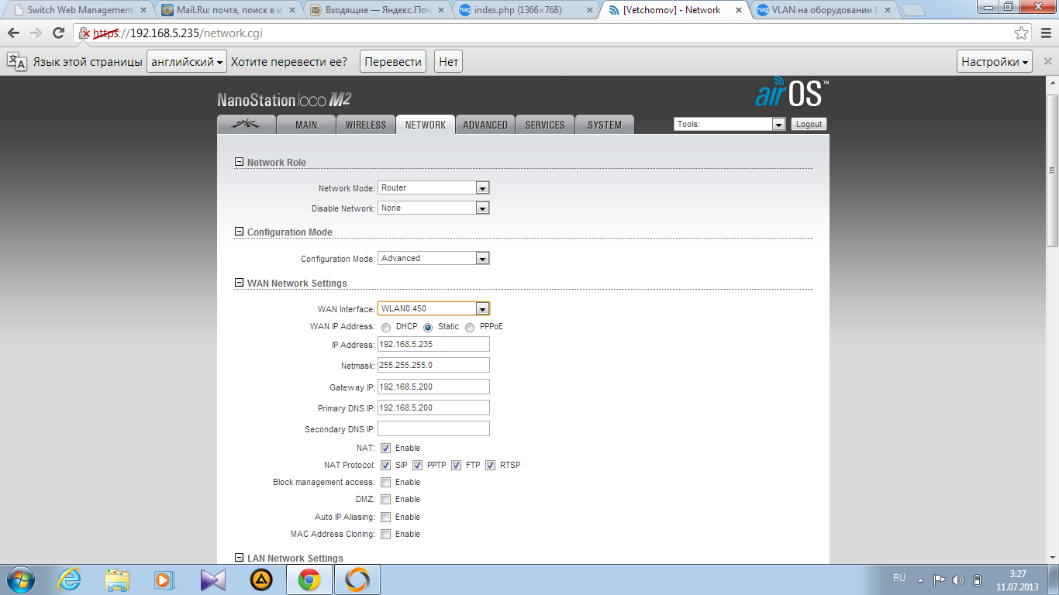1059x595 pixels.
Task: Go back to the previous page
Action: [13, 33]
